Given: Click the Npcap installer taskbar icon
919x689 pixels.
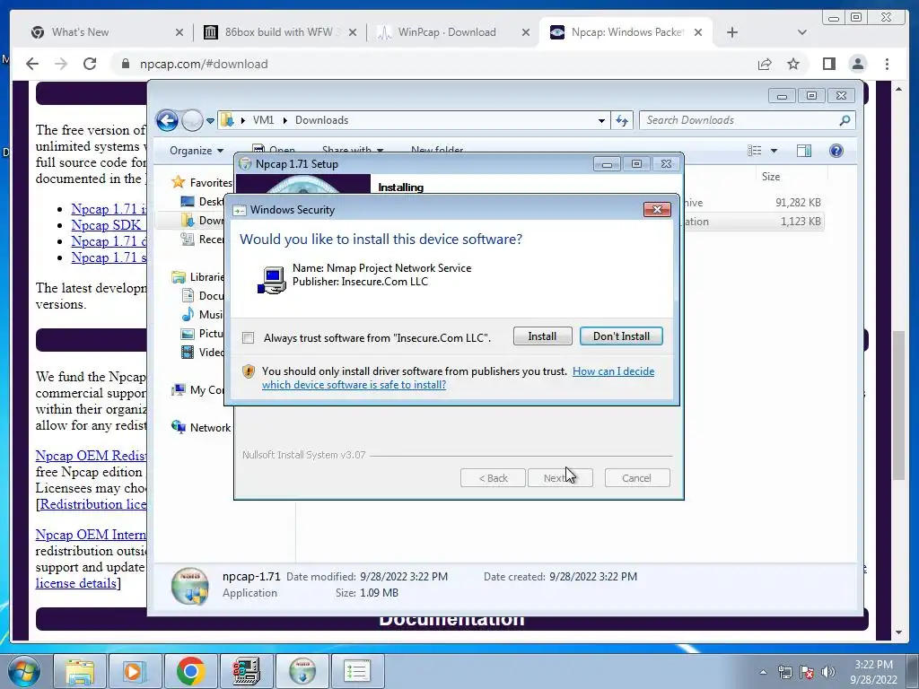Looking at the screenshot, I should click(x=302, y=671).
